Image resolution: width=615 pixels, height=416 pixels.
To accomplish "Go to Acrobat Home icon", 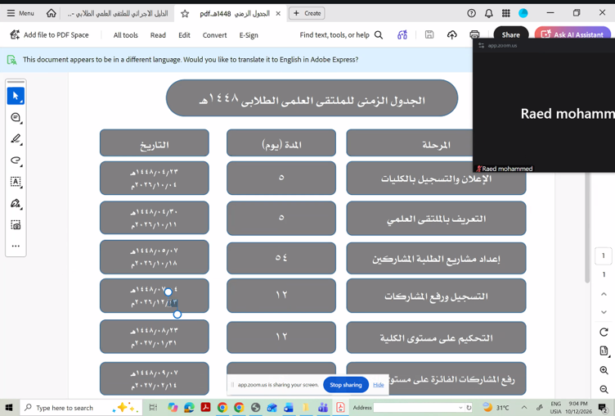I will [51, 13].
